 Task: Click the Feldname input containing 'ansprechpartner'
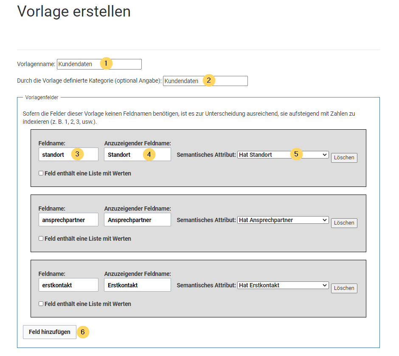68,220
